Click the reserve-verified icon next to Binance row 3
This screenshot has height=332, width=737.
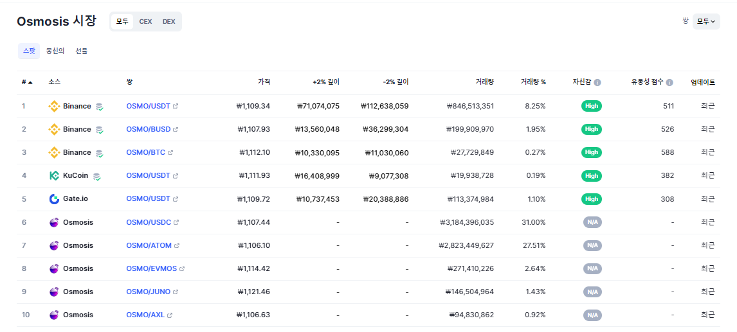99,153
